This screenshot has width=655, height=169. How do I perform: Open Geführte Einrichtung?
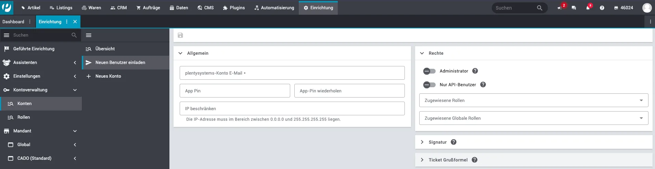41,49
